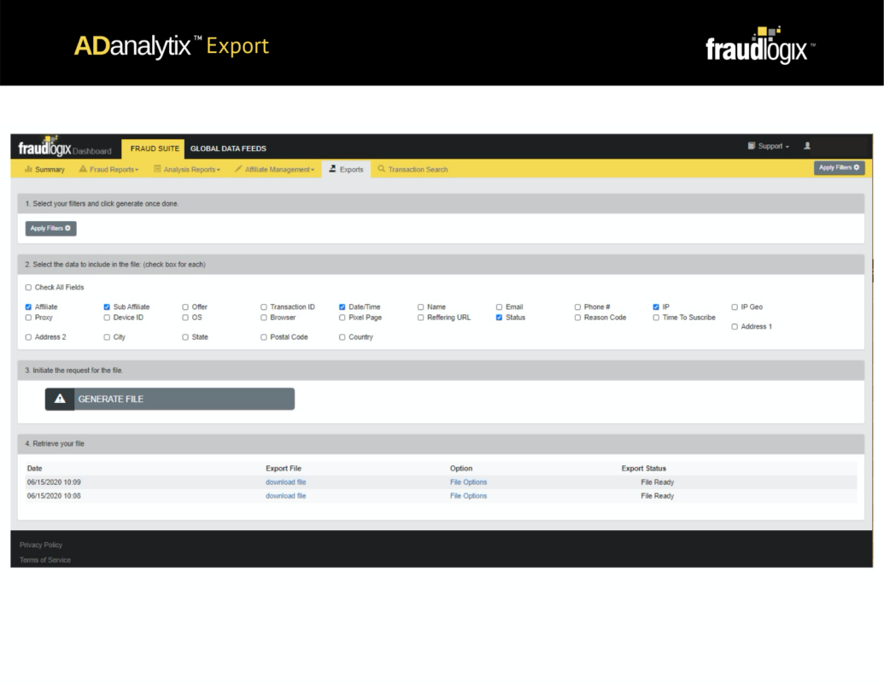The width and height of the screenshot is (884, 683).
Task: Enable the Address 1 checkbox
Action: point(734,327)
